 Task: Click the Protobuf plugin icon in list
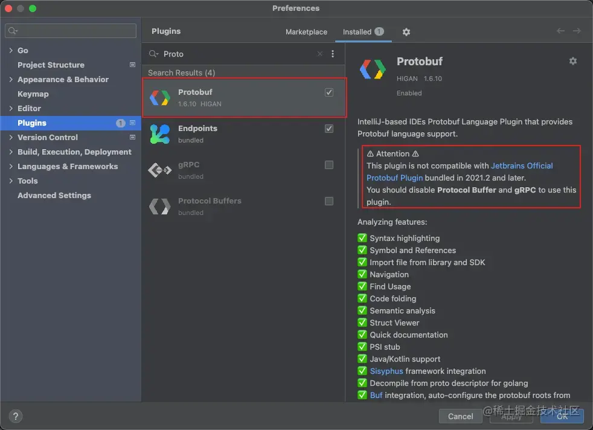160,98
